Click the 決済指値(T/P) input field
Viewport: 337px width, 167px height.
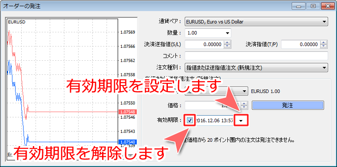[x=301, y=44]
